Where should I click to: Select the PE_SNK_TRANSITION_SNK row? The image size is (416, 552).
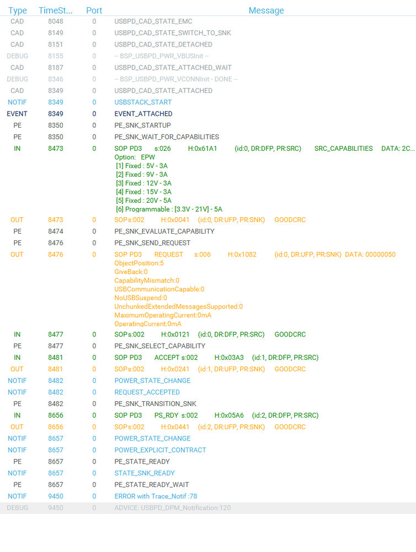208,404
